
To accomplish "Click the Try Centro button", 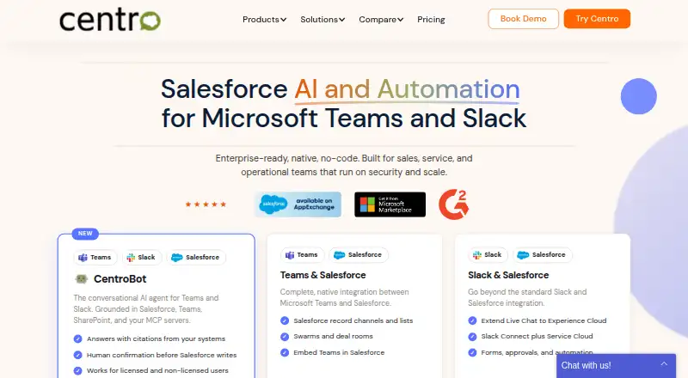I will [597, 19].
